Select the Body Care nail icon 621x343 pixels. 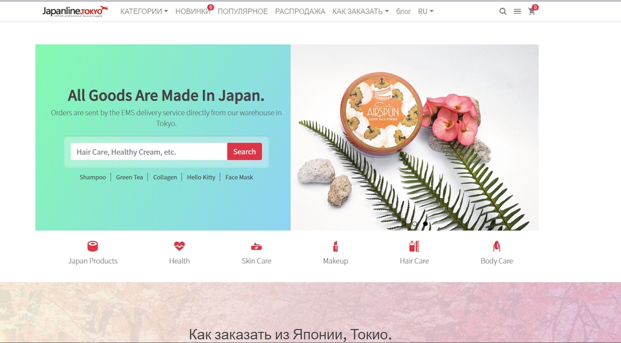click(497, 247)
